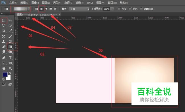Open the 类型(Y) menu

pos(57,3)
